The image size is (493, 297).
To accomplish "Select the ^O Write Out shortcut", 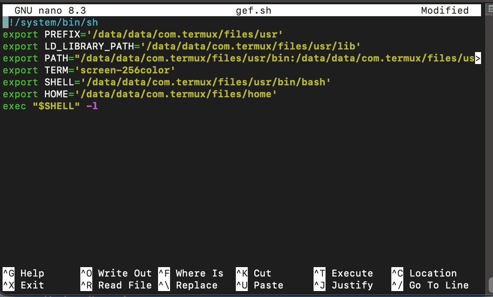I will (x=116, y=273).
